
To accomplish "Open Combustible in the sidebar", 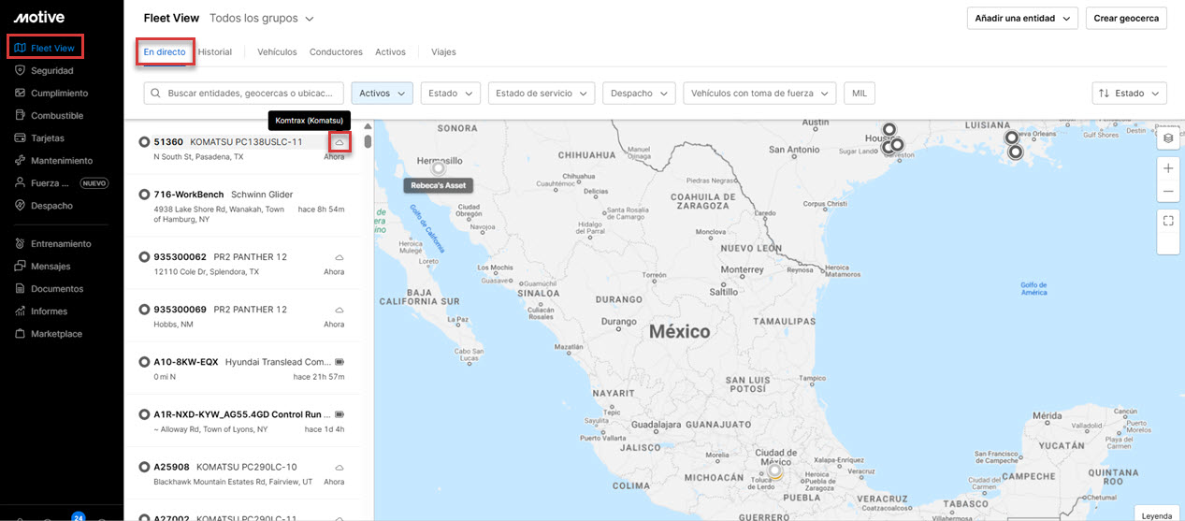I will pyautogui.click(x=56, y=116).
